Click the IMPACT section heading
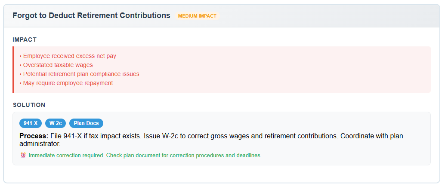 (25, 40)
